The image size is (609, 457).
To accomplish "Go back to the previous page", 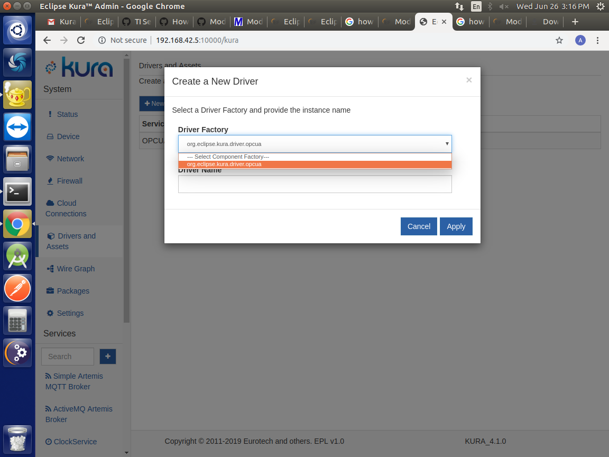I will pos(47,40).
